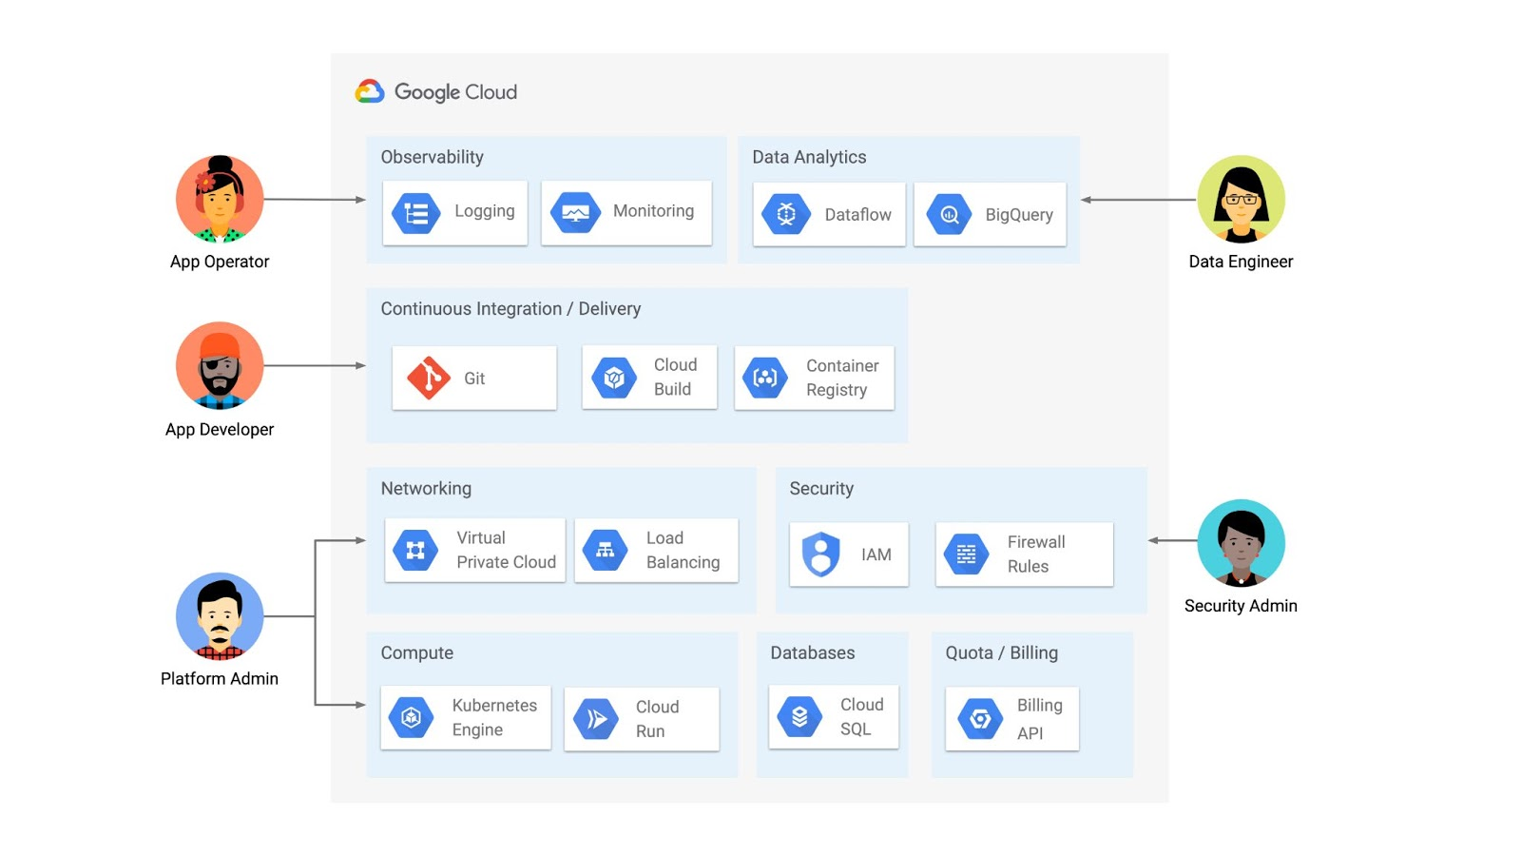Image resolution: width=1521 pixels, height=856 pixels.
Task: Click the IAM label text
Action: [876, 554]
